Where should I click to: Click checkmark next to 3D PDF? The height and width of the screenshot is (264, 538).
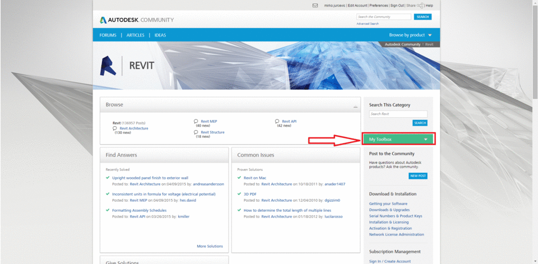point(239,193)
